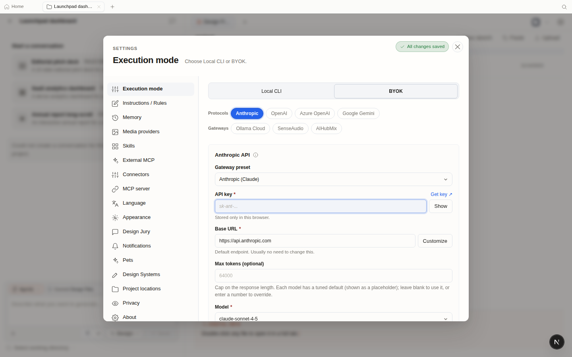Click the About gear icon
The image size is (572, 357).
coord(115,318)
